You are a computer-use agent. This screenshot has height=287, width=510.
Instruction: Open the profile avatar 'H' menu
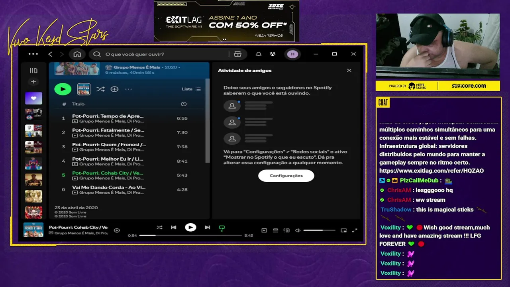[x=292, y=54]
